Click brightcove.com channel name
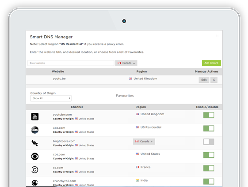This screenshot has height=187, width=248. pyautogui.click(x=64, y=141)
